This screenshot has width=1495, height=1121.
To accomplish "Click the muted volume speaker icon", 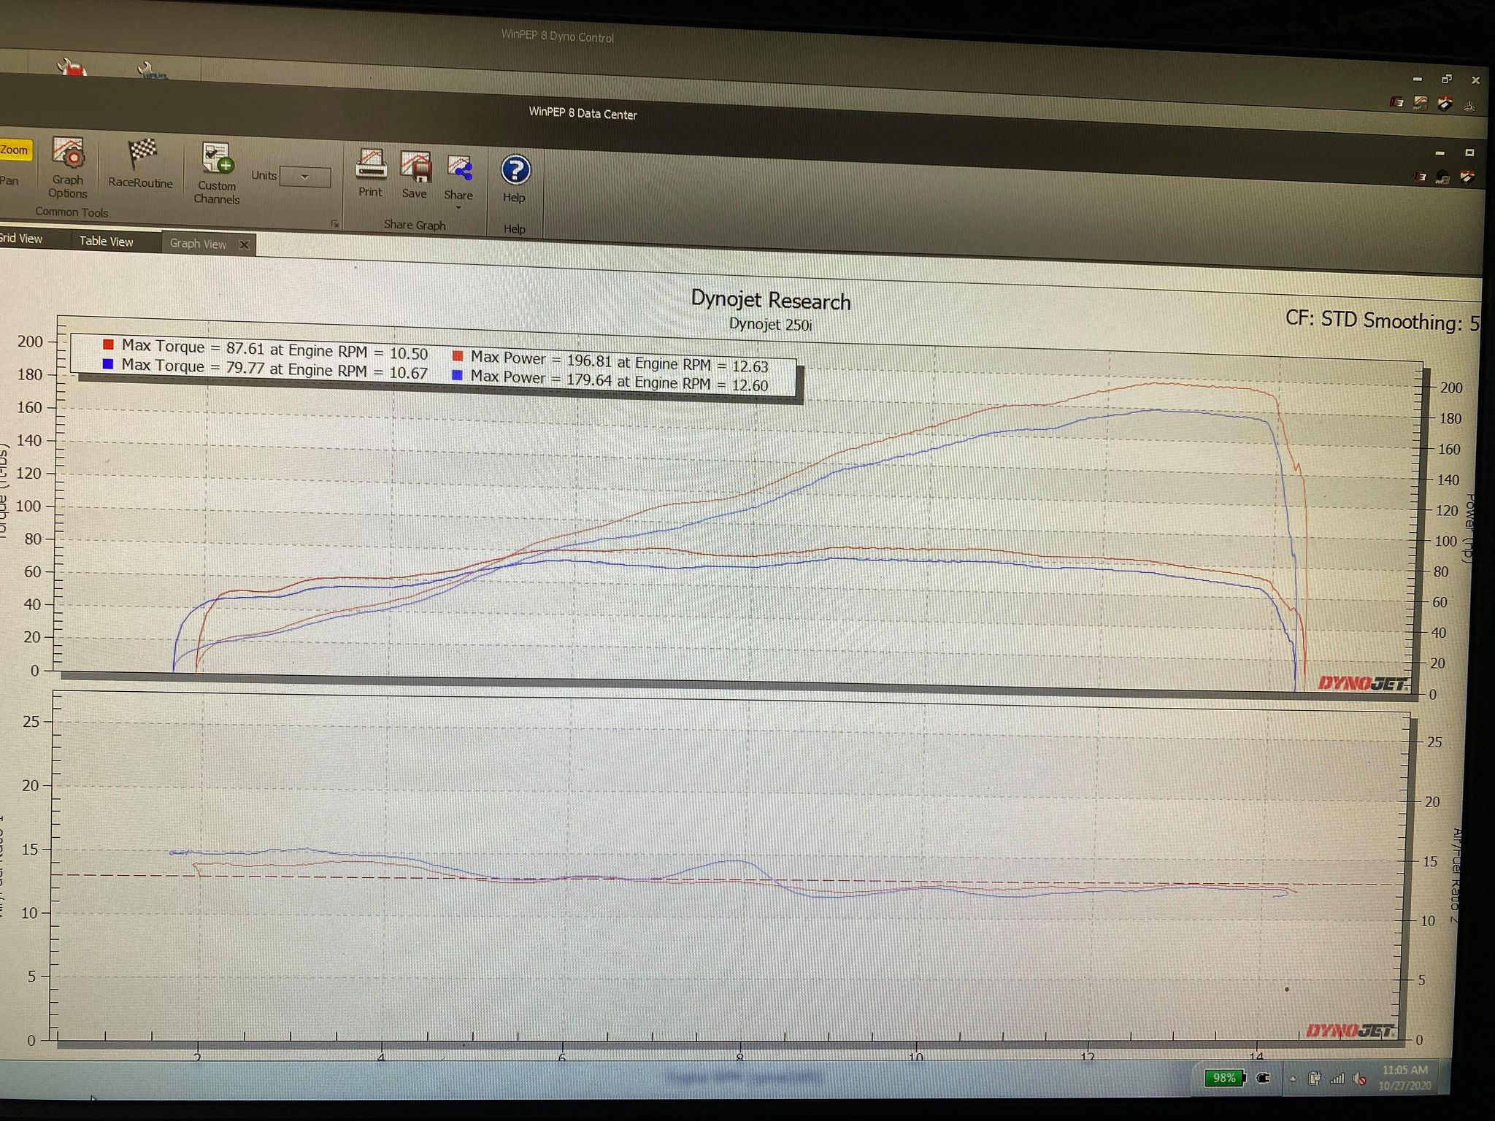I will click(1359, 1079).
